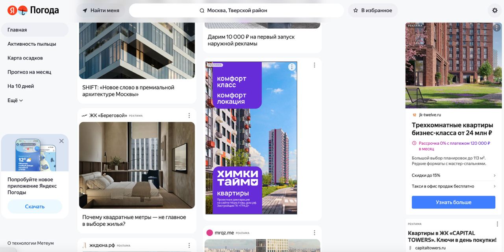Screen dimensions: 504x252
Task: Click the Скачать button
Action: pyautogui.click(x=35, y=206)
